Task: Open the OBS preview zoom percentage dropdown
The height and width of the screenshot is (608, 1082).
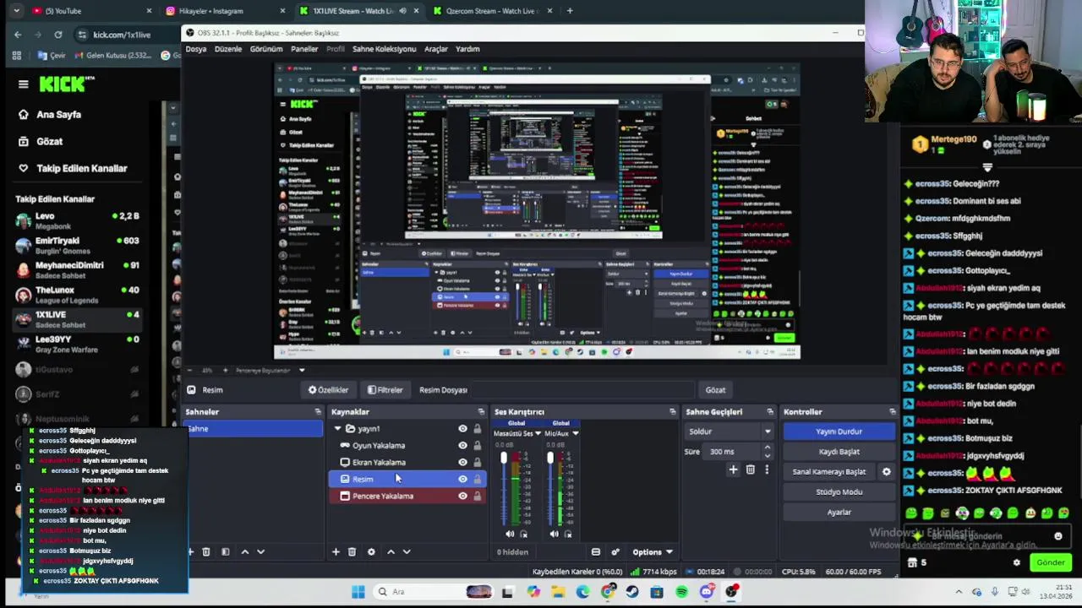Action: click(x=302, y=370)
